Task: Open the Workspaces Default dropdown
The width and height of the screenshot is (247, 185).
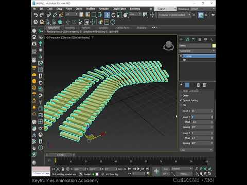Action: point(203,9)
